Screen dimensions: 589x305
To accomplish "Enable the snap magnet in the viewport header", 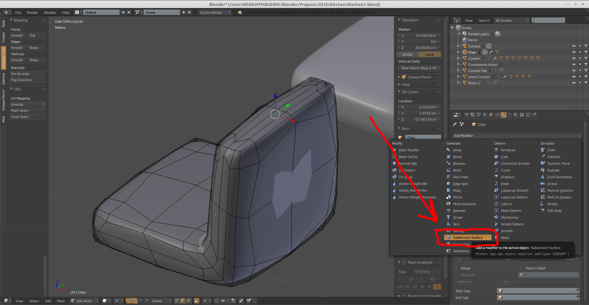I will tap(217, 301).
